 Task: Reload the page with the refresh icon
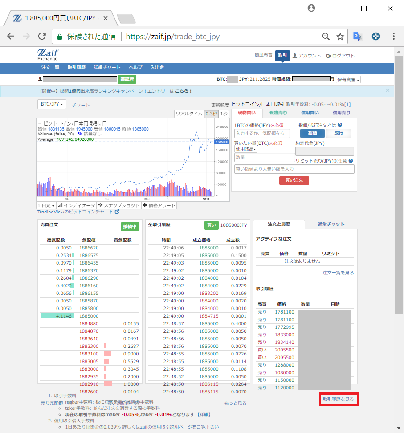pyautogui.click(x=42, y=36)
